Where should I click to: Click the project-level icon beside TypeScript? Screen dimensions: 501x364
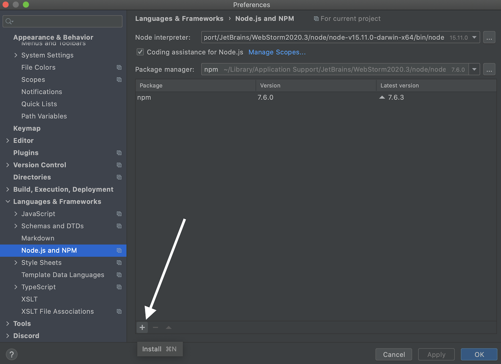click(119, 287)
